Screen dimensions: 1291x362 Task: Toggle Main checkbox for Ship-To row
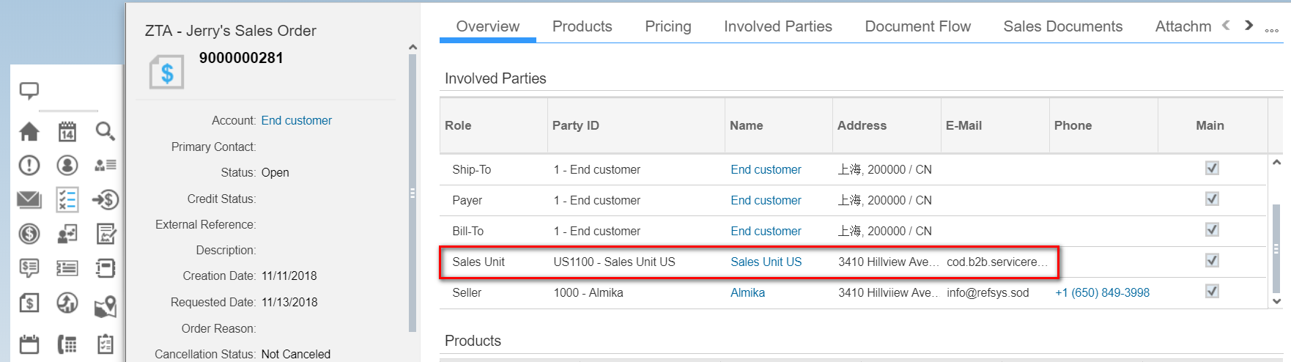[1212, 169]
